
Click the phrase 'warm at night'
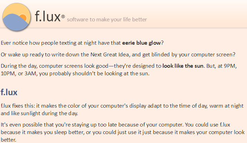(x=231, y=105)
